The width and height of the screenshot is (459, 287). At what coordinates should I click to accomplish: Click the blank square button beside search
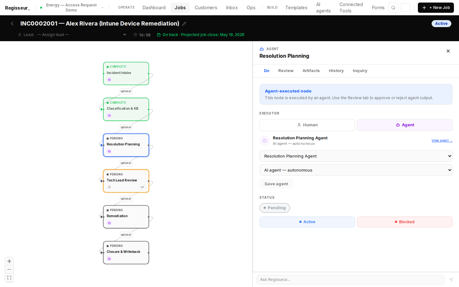coord(405,8)
